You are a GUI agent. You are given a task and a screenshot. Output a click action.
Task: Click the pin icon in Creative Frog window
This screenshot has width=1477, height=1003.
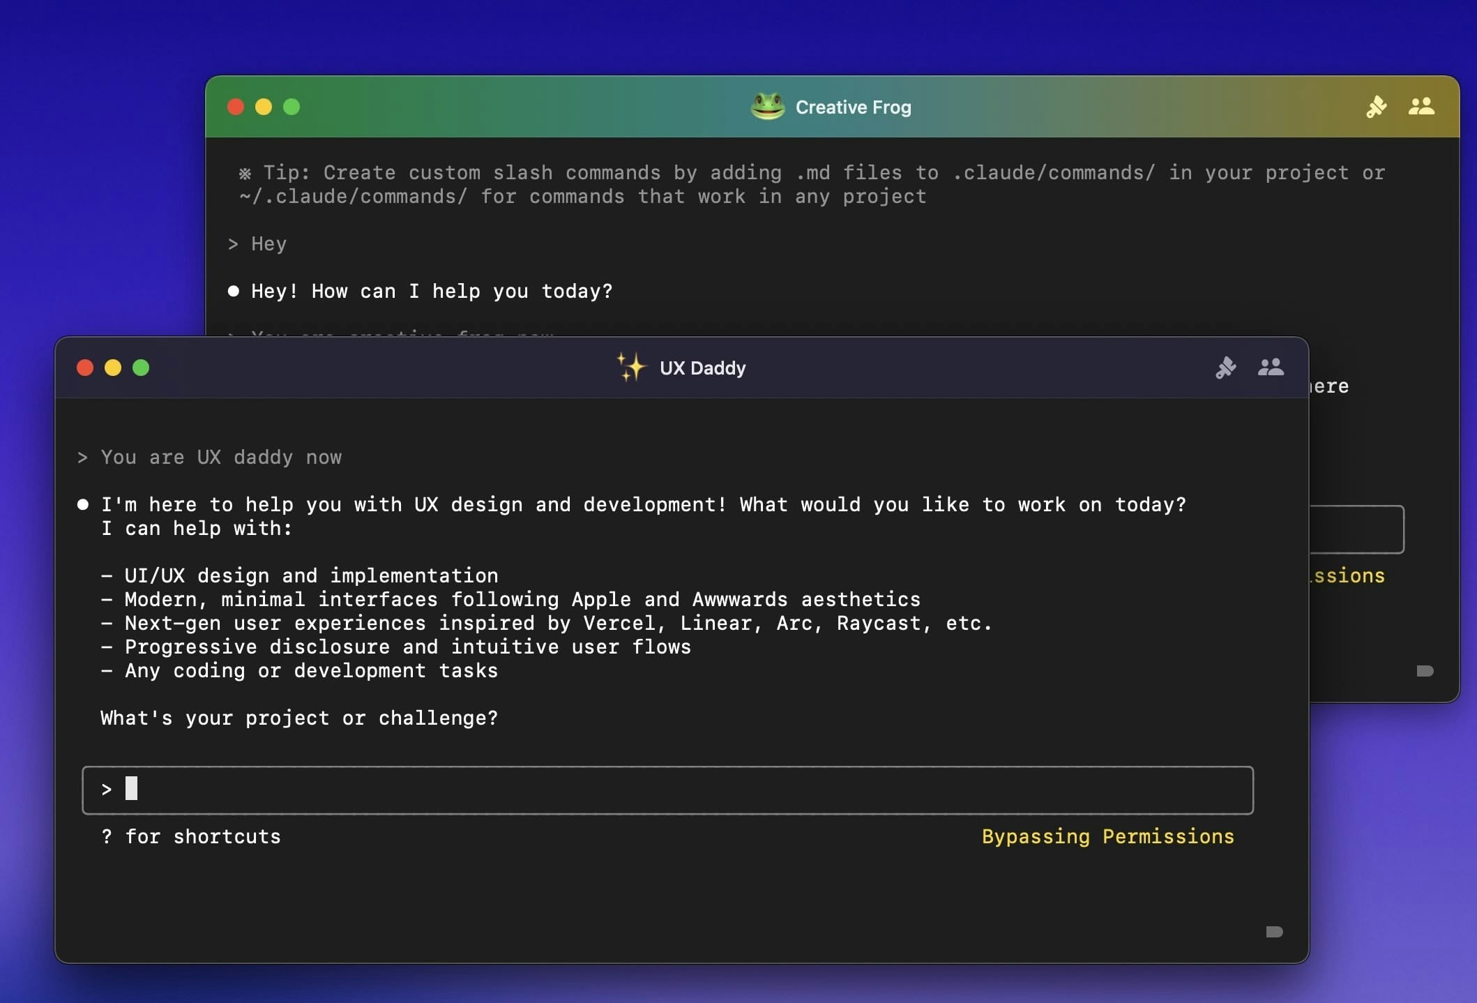coord(1377,107)
